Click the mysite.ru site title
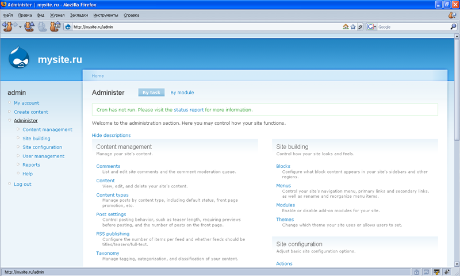This screenshot has height=276, width=460. click(60, 60)
